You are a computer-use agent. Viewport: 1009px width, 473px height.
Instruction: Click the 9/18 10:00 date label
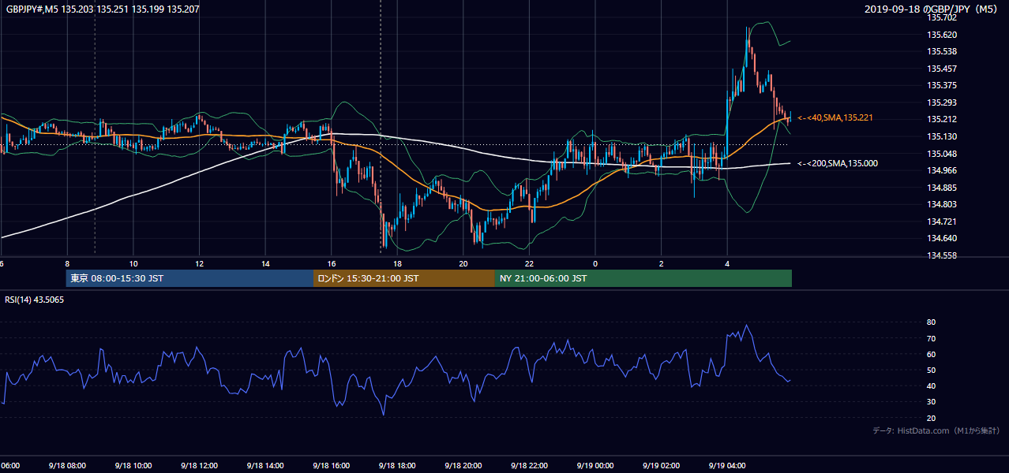click(132, 466)
